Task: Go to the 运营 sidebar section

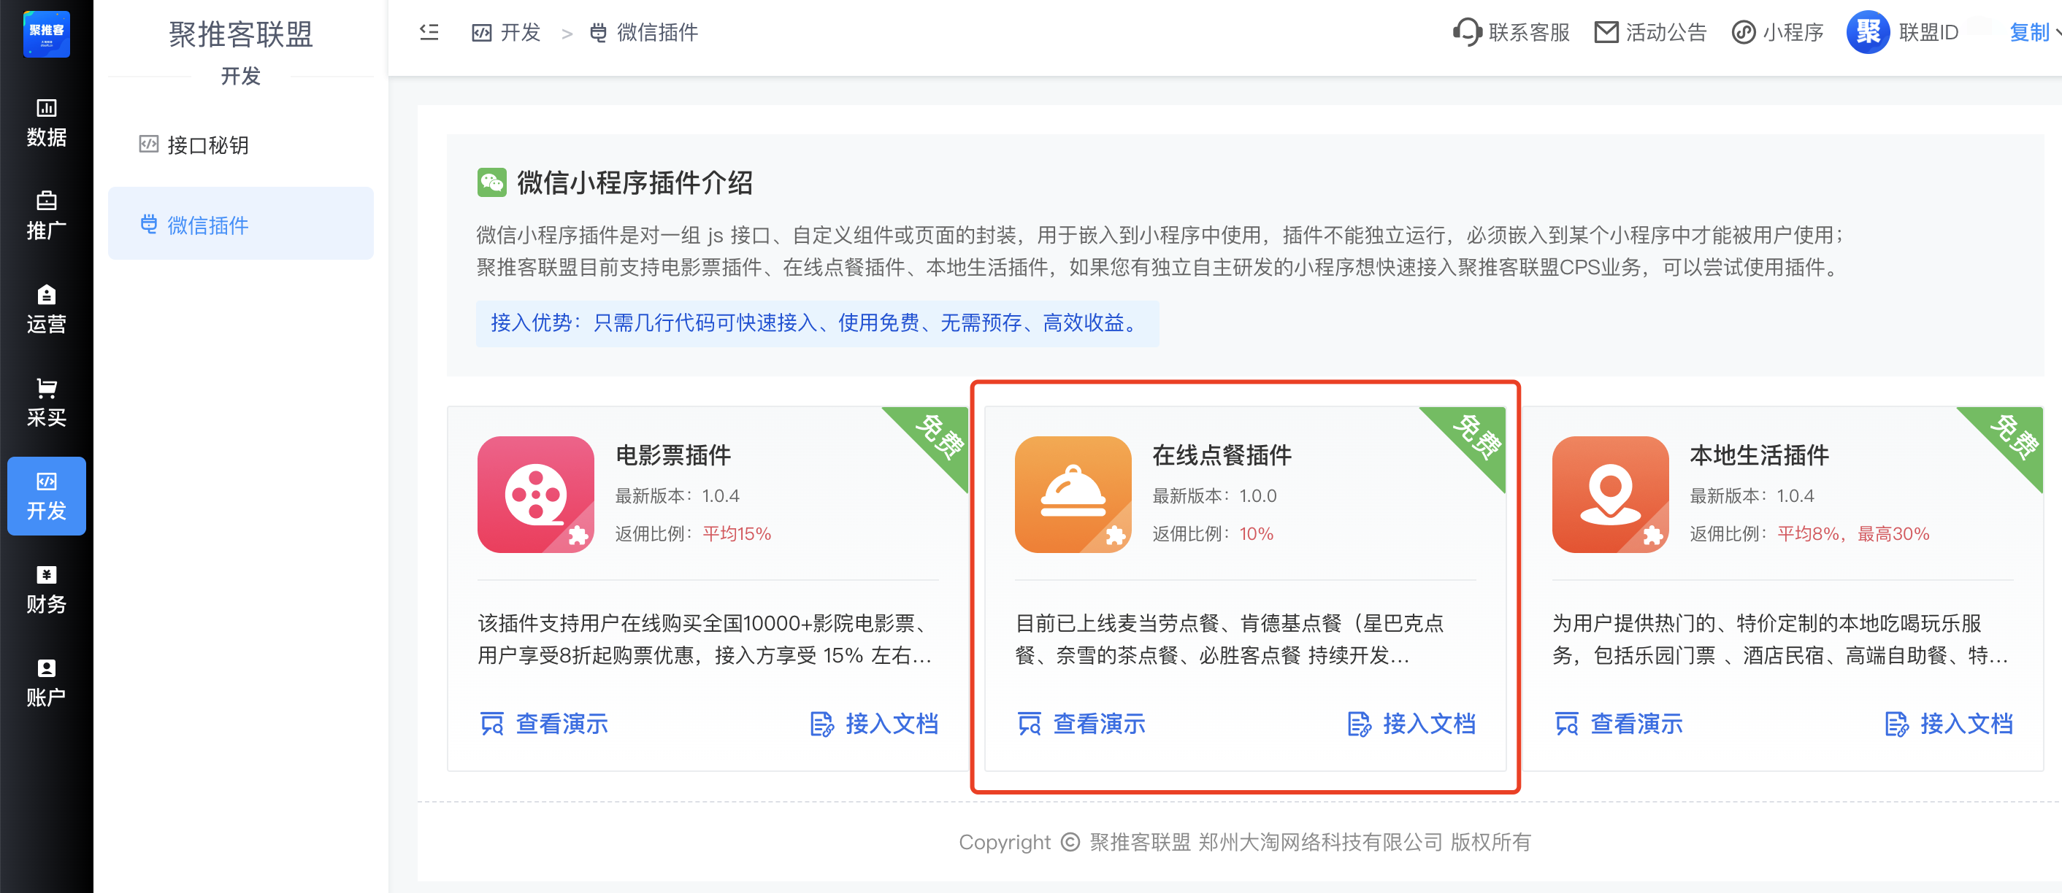Action: [47, 309]
